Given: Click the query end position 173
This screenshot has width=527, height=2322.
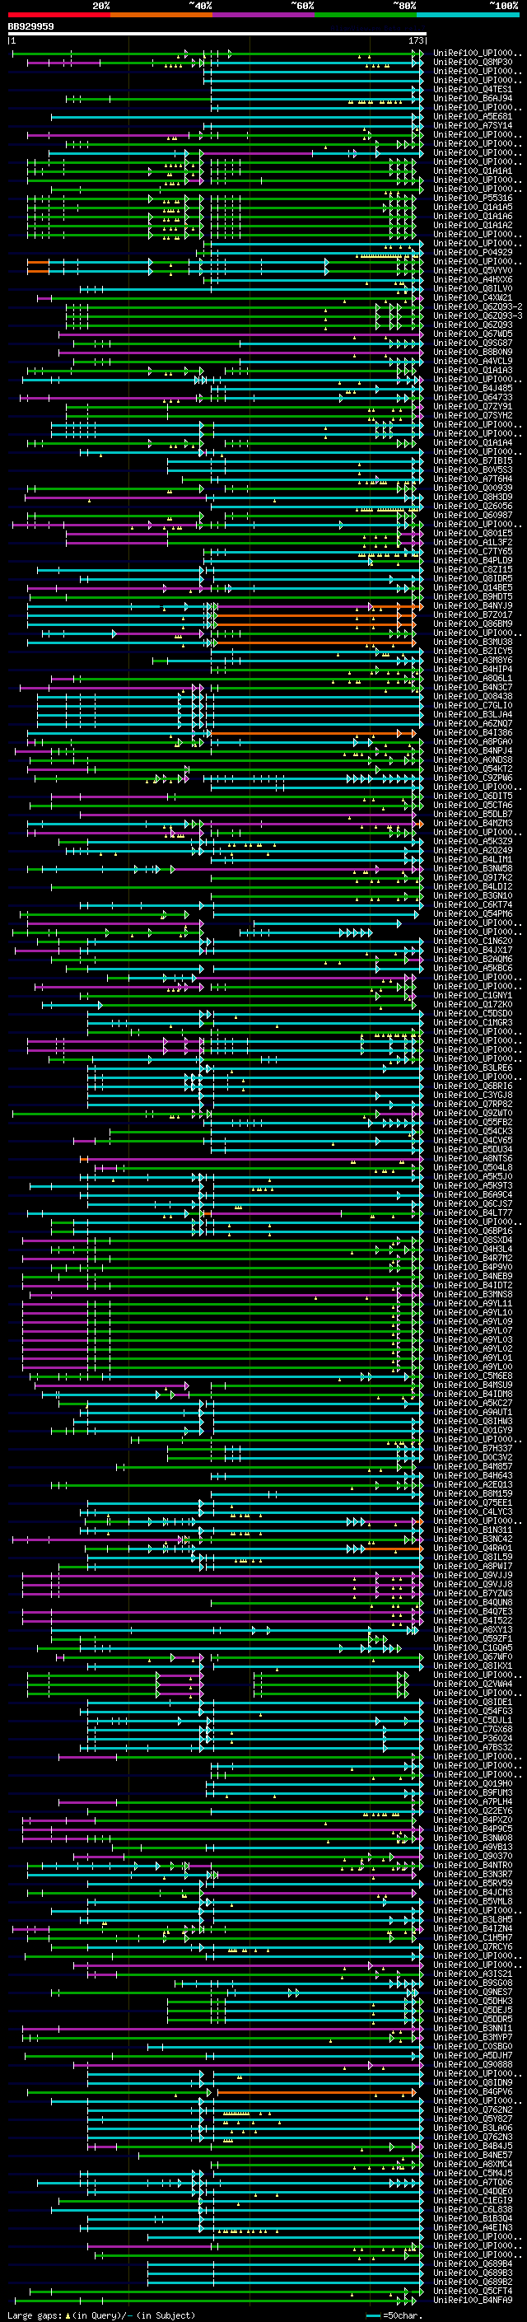Looking at the screenshot, I should point(417,40).
